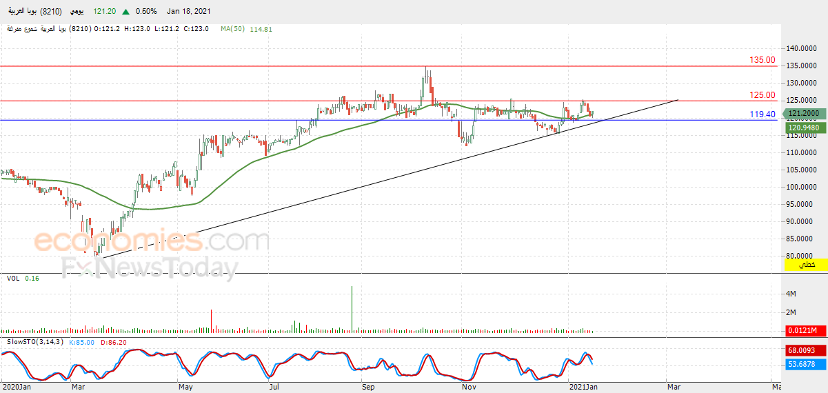Click the Jan 18, 2021 date label
The width and height of the screenshot is (828, 393).
(189, 12)
